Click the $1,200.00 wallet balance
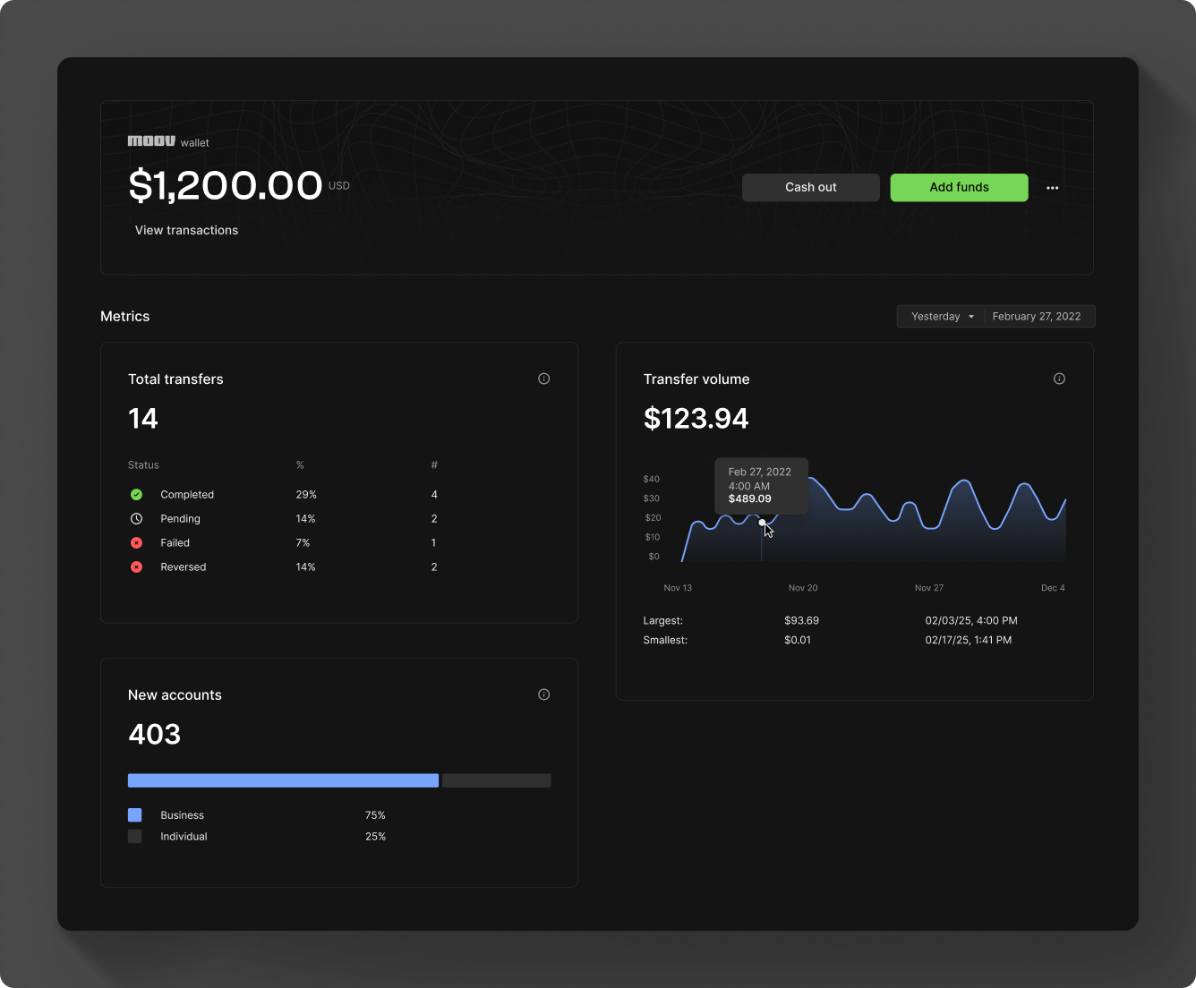This screenshot has height=988, width=1196. pyautogui.click(x=225, y=185)
